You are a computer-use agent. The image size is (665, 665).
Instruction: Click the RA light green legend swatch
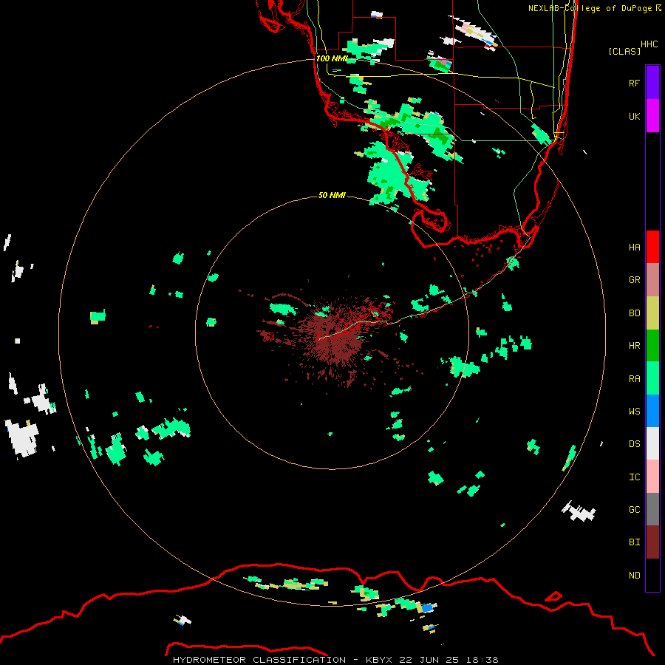point(652,378)
